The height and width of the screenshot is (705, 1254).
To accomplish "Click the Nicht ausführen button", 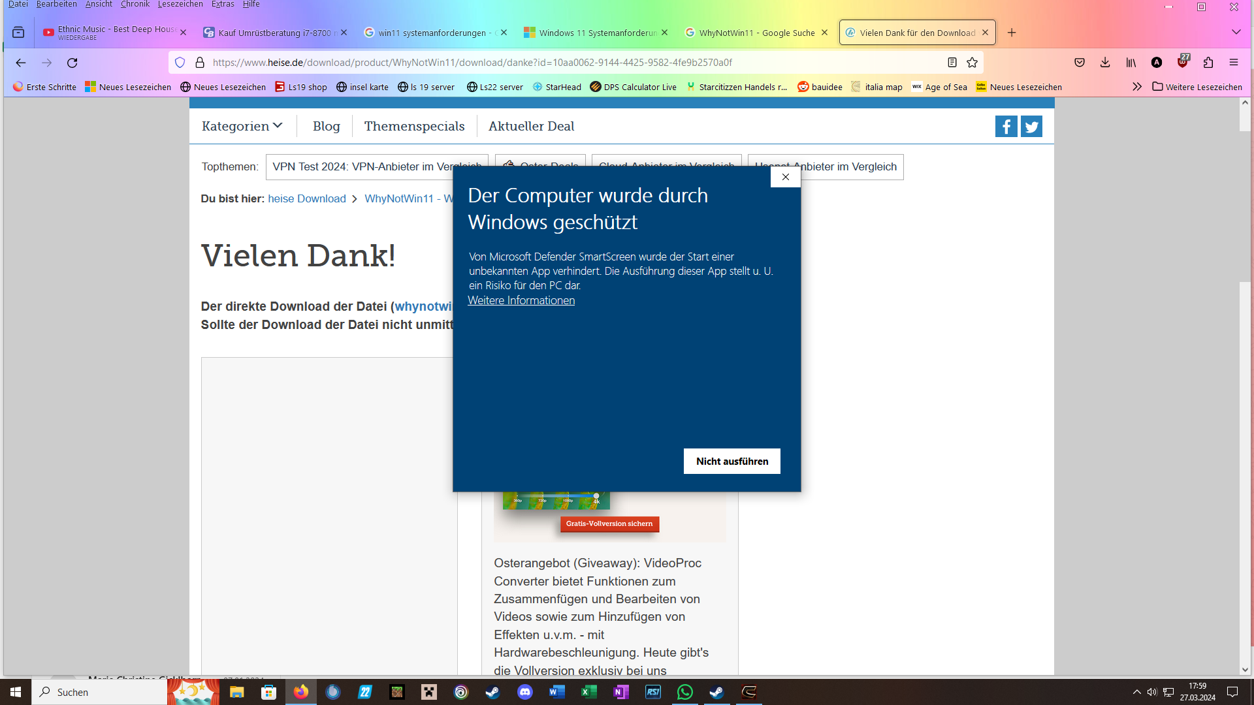I will [731, 462].
